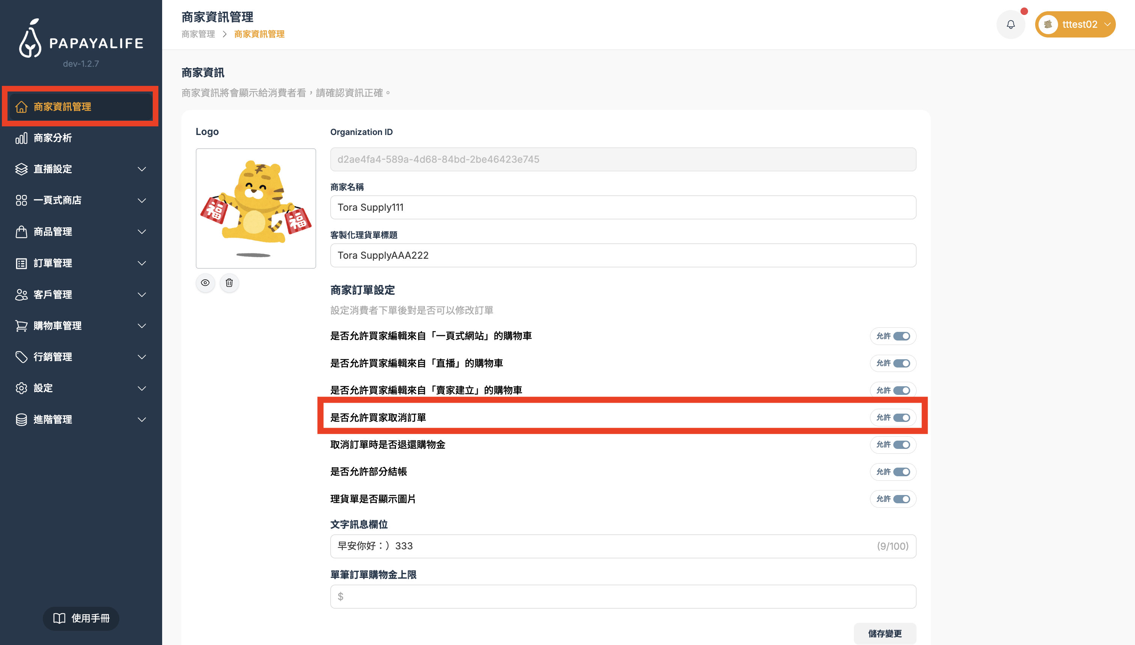Click the 儲存變更 save button
The height and width of the screenshot is (645, 1135).
(885, 633)
